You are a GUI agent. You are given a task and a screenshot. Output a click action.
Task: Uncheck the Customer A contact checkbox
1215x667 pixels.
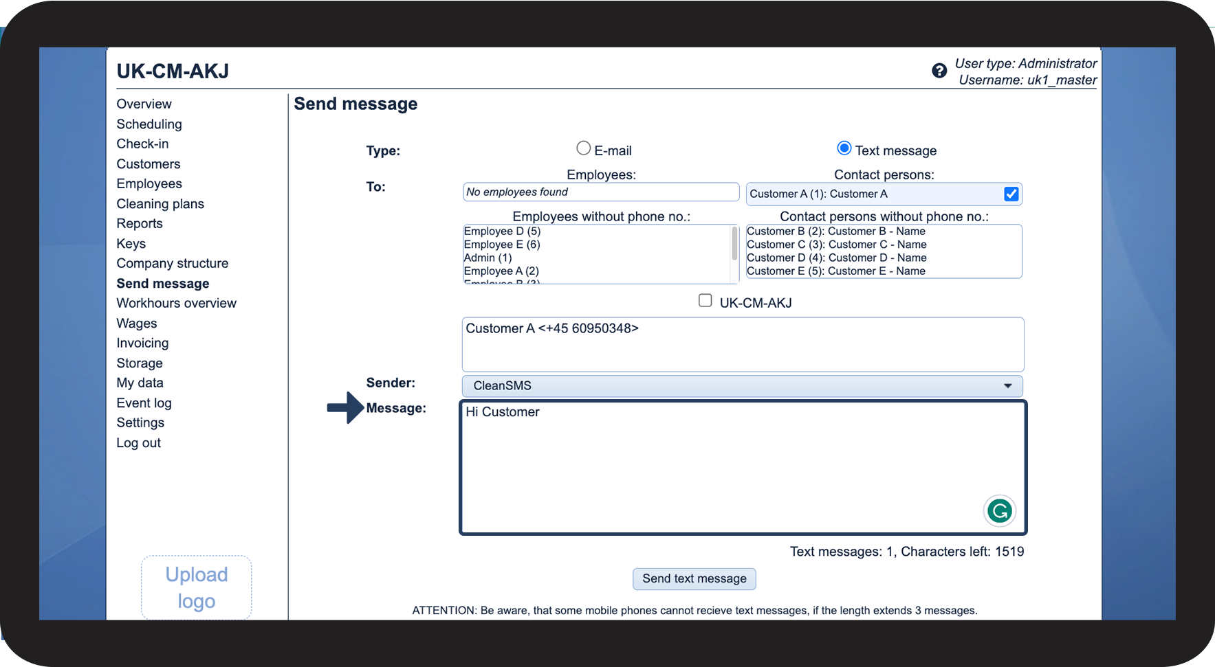point(1011,194)
